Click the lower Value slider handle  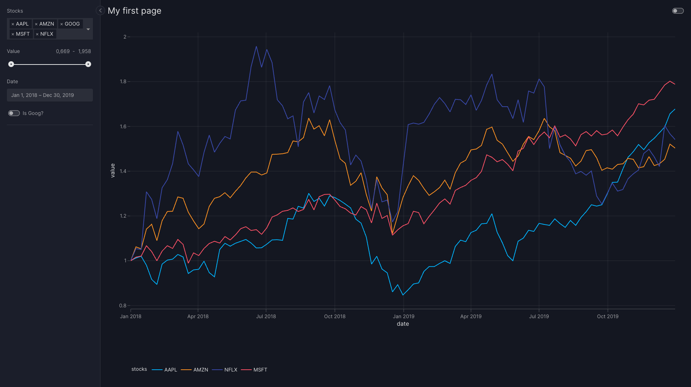[x=11, y=64]
